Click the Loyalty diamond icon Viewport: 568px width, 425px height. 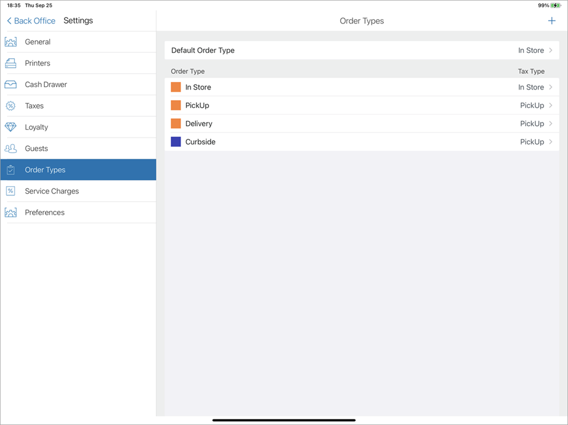[x=10, y=127]
